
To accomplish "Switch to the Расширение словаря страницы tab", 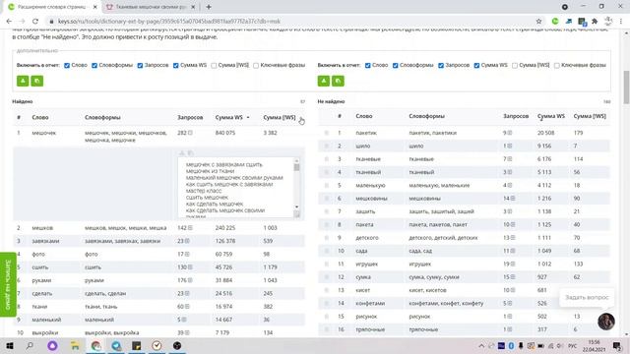I will 52,7.
